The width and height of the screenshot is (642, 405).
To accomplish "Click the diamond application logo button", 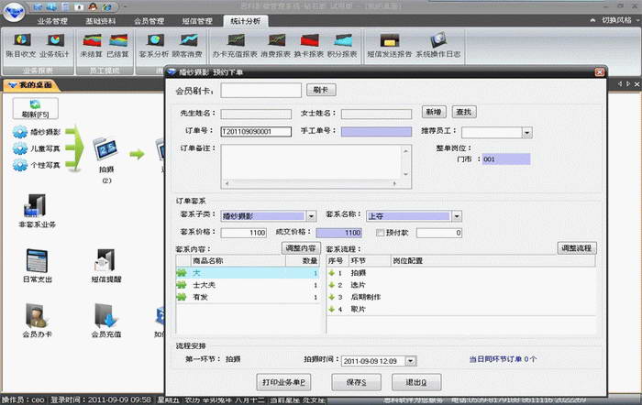I will tap(15, 12).
